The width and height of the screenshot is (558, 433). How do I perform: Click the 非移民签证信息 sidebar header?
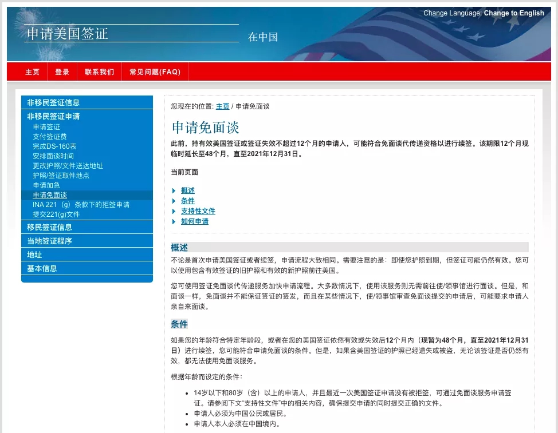(x=53, y=102)
